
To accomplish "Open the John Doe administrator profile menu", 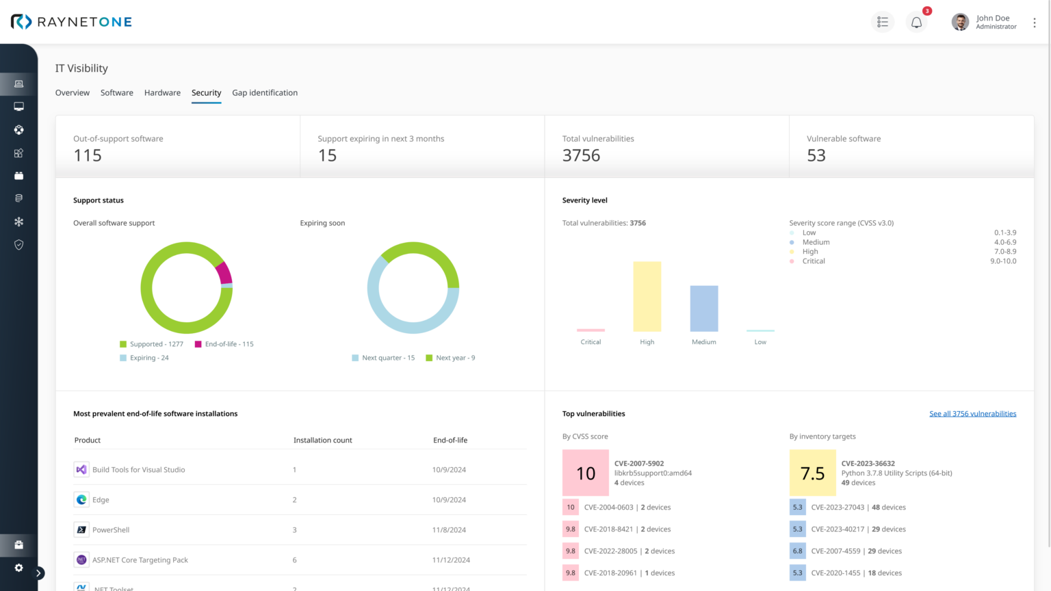I will pyautogui.click(x=985, y=22).
